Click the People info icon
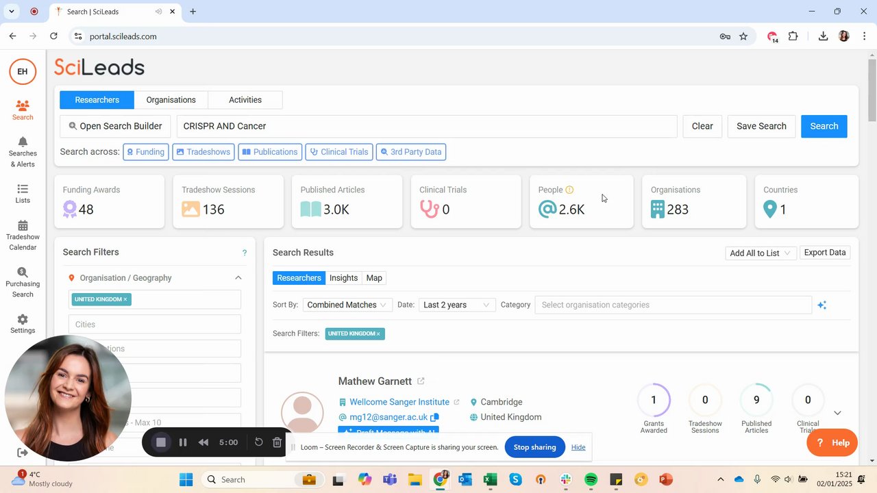The image size is (877, 493). 569,190
